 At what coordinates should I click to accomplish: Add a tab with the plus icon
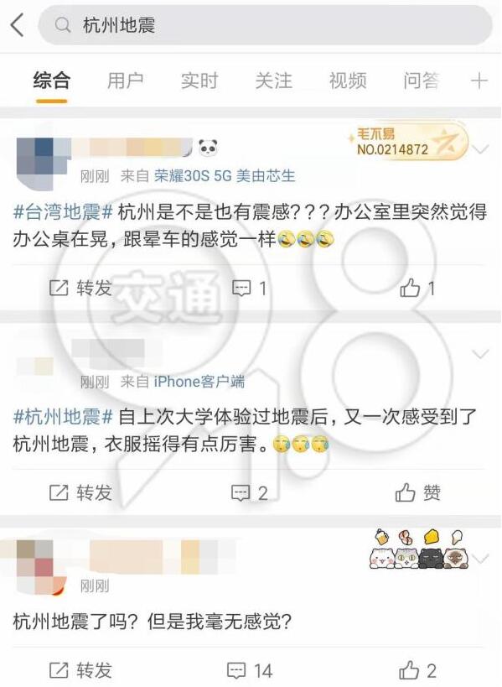pos(479,81)
